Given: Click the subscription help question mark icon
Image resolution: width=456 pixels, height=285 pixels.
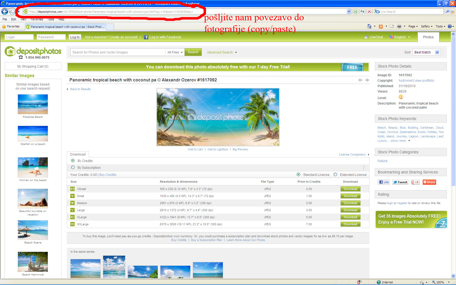Looking at the screenshot, I should click(364, 168).
